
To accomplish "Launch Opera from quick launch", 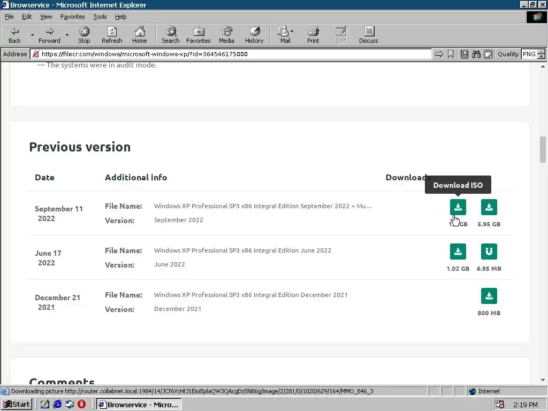I will (81, 405).
